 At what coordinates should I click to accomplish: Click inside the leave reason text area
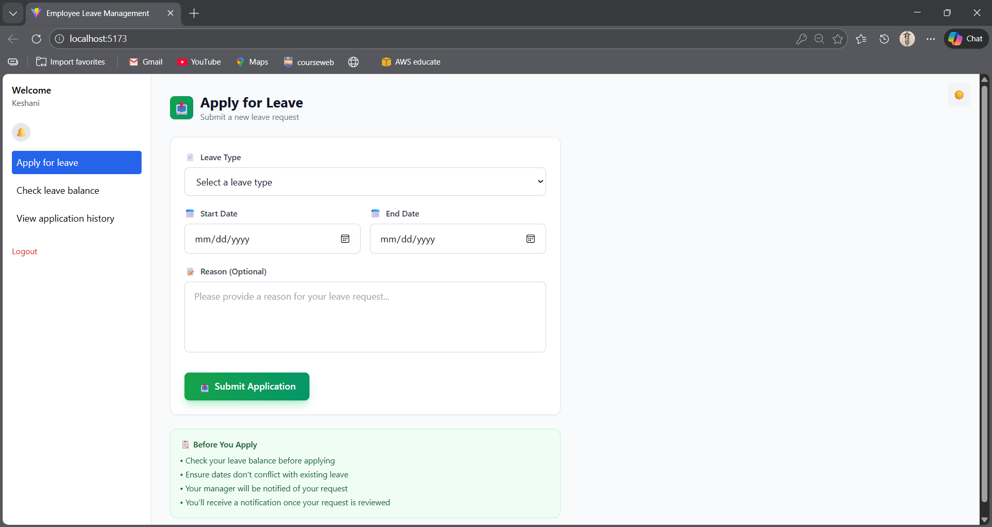(x=365, y=317)
